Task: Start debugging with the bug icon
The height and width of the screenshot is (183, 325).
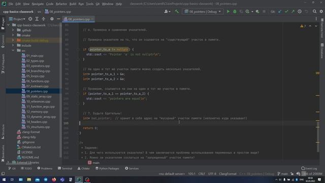Action: pos(235,12)
